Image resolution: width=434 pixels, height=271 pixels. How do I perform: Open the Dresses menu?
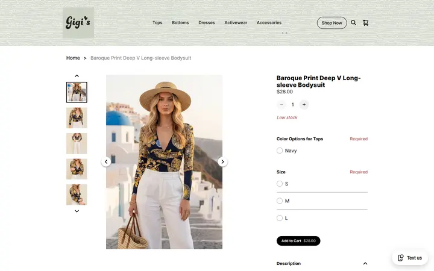click(207, 23)
